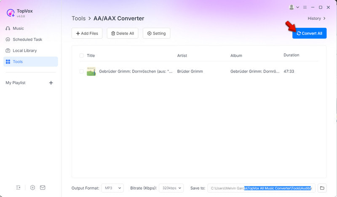Click the TopVox logo icon

click(x=10, y=13)
